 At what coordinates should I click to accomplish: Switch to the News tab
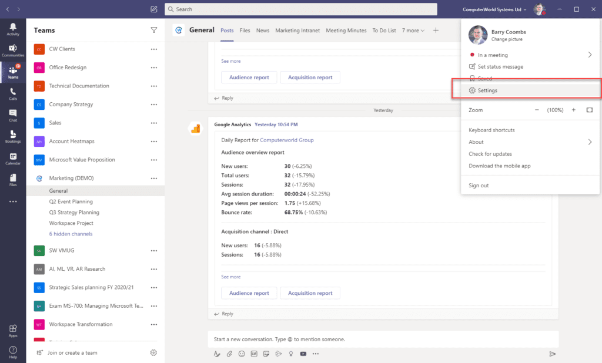pos(263,31)
